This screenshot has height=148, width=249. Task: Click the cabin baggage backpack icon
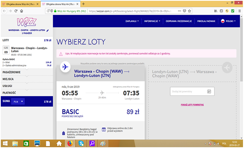[x=64, y=133]
